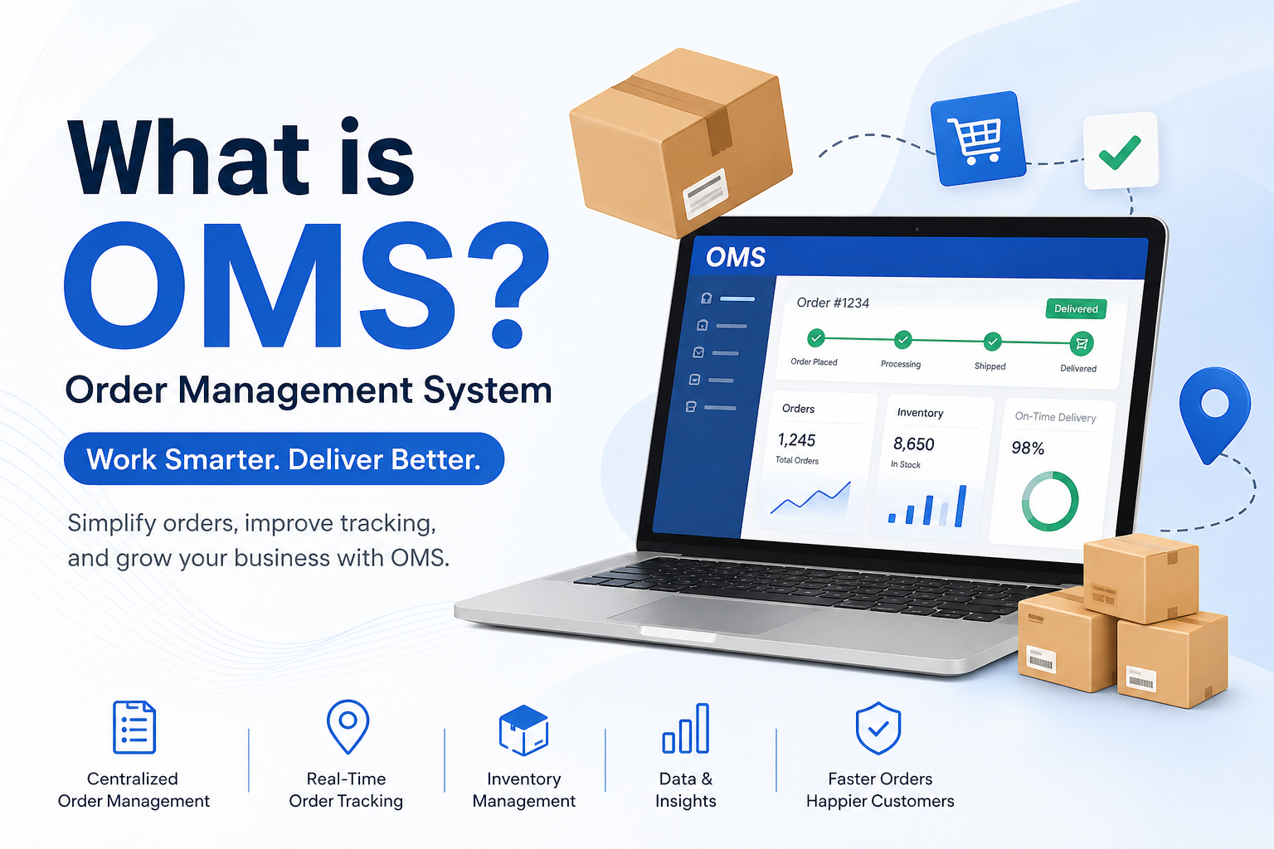Click the blue location pin icon
Screen dimensions: 1274x849
[x=1214, y=415]
